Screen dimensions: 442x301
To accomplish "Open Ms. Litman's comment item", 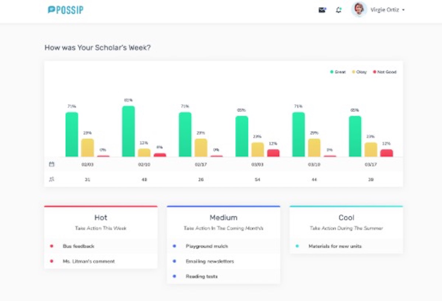I will (88, 261).
